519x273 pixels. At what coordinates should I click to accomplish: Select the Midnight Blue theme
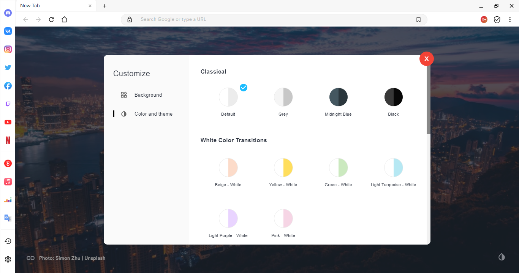[338, 97]
